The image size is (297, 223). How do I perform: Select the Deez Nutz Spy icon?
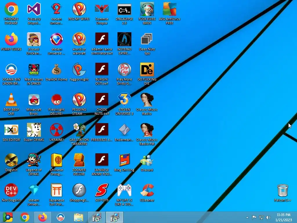(147, 39)
